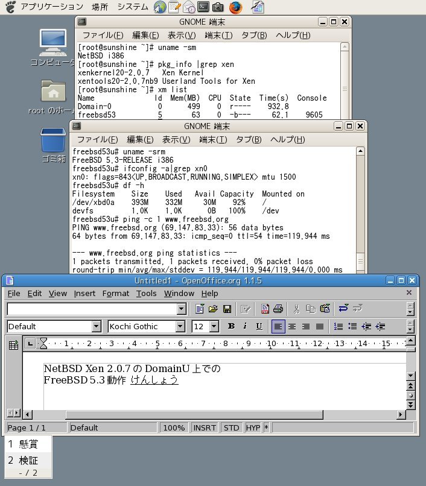The width and height of the screenshot is (426, 486).
Task: Launch terminal from the top panel icon
Action: click(x=203, y=7)
